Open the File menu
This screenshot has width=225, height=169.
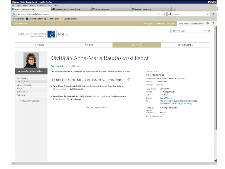coord(14,5)
